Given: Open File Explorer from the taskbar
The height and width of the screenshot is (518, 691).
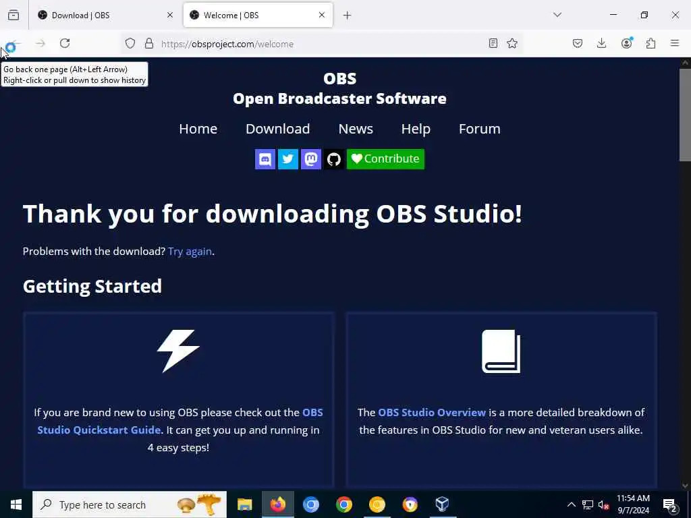Looking at the screenshot, I should click(244, 505).
